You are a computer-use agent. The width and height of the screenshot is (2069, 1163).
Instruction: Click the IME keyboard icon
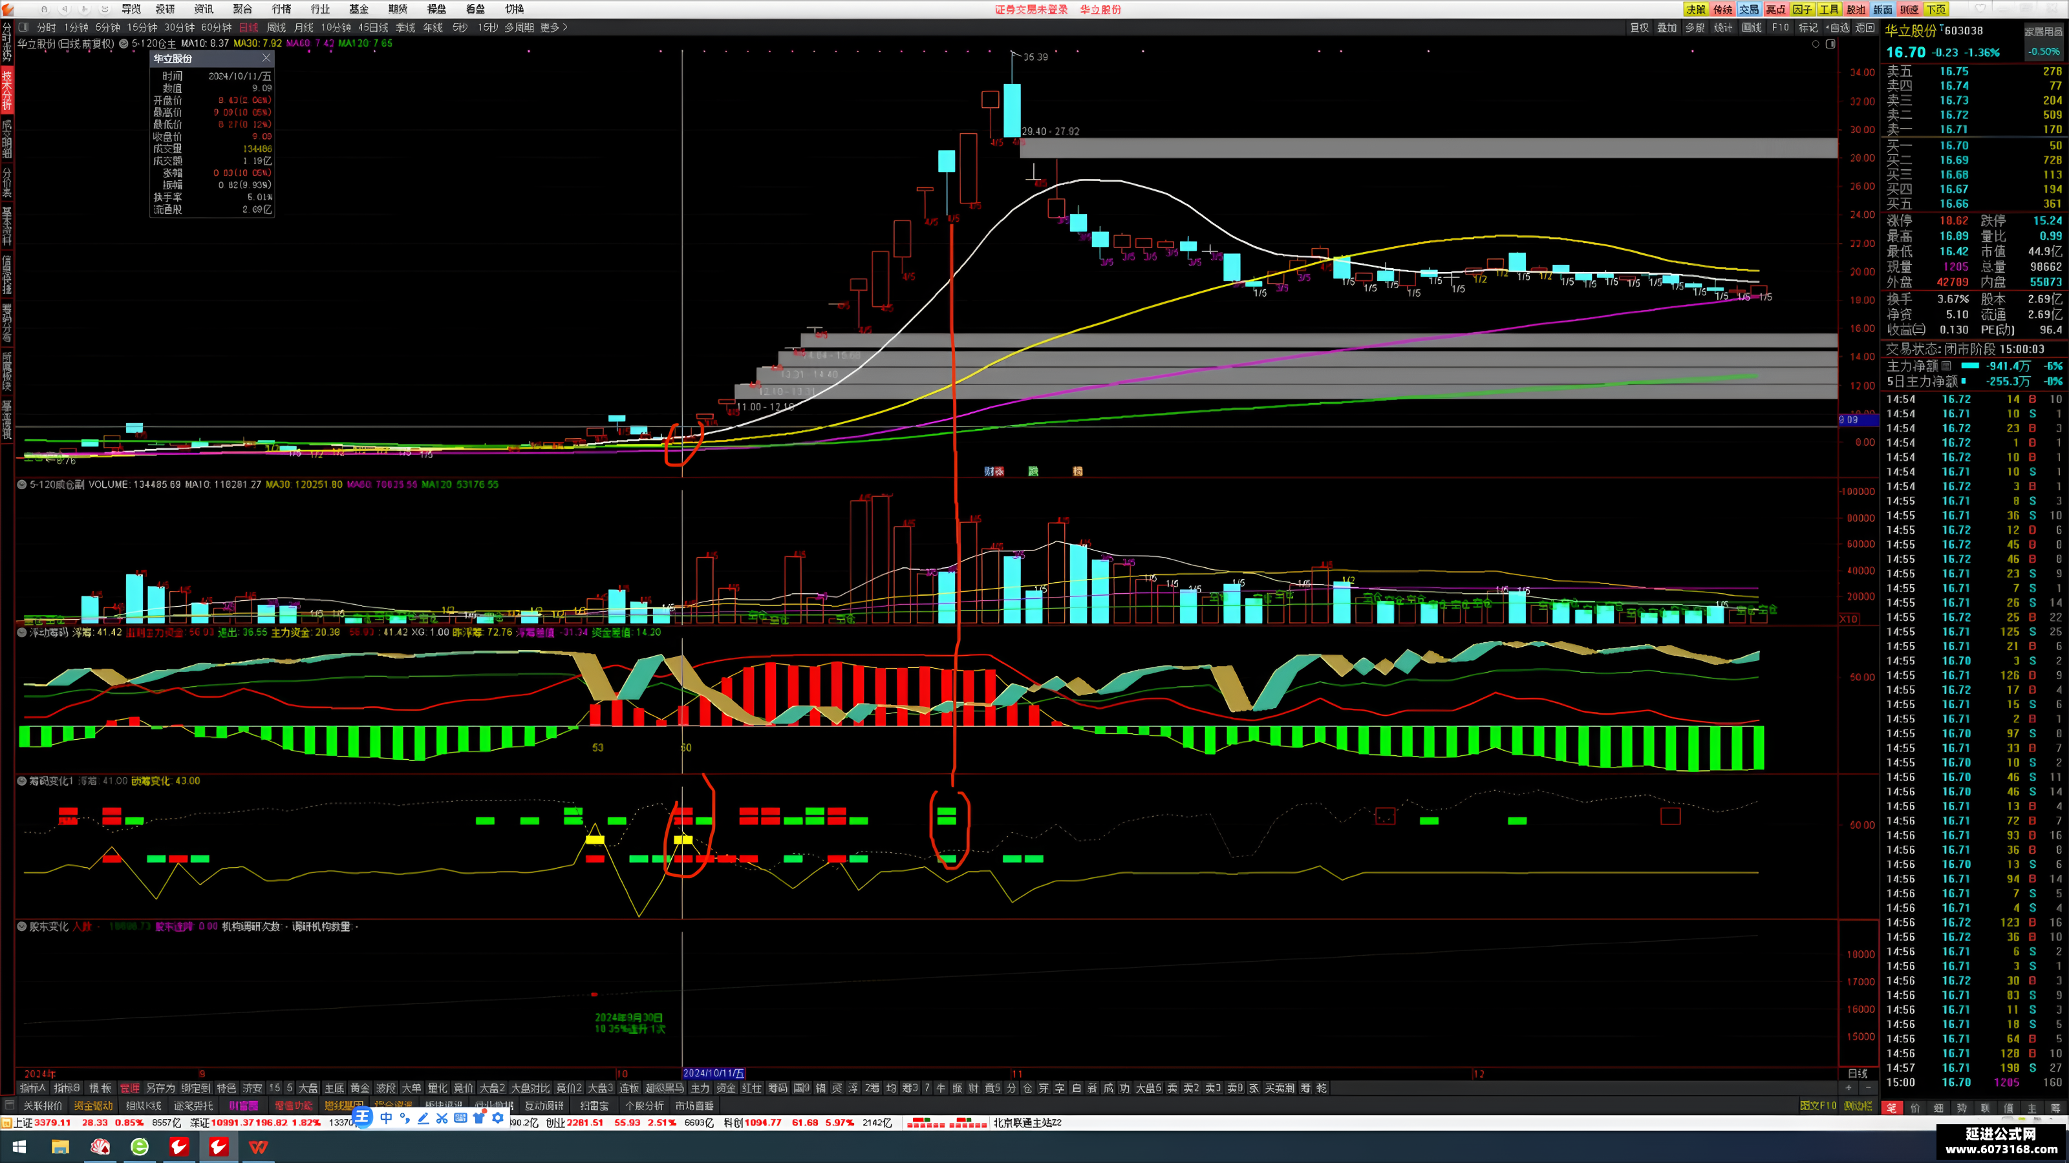(460, 1118)
